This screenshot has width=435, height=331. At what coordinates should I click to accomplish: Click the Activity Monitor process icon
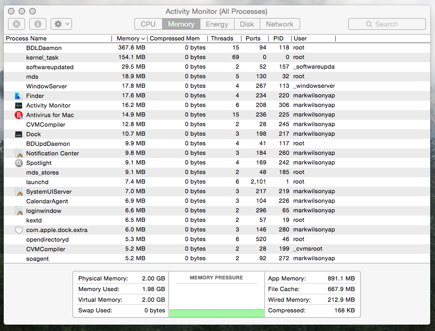click(x=19, y=105)
